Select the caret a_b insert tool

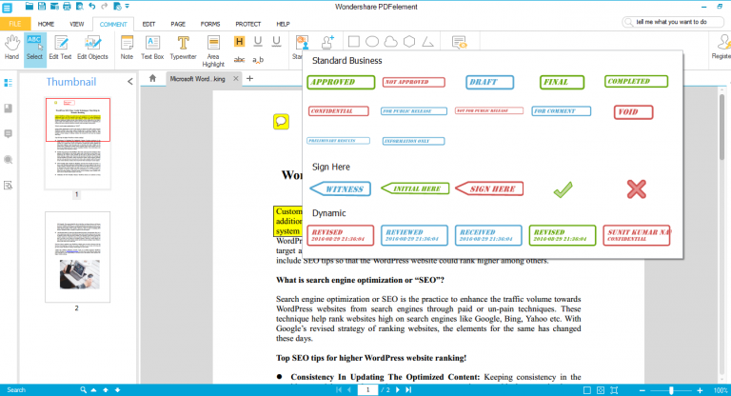click(258, 60)
